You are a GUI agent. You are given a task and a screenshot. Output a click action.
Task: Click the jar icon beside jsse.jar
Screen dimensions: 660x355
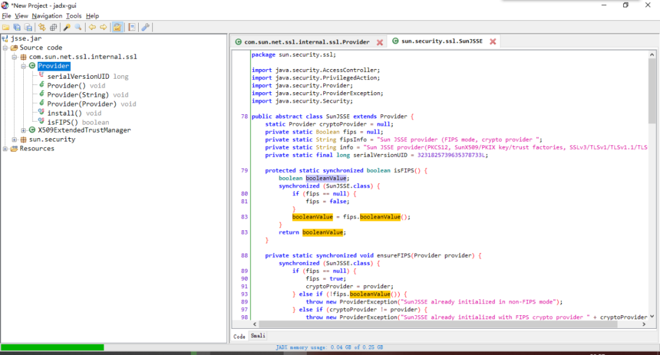point(5,38)
